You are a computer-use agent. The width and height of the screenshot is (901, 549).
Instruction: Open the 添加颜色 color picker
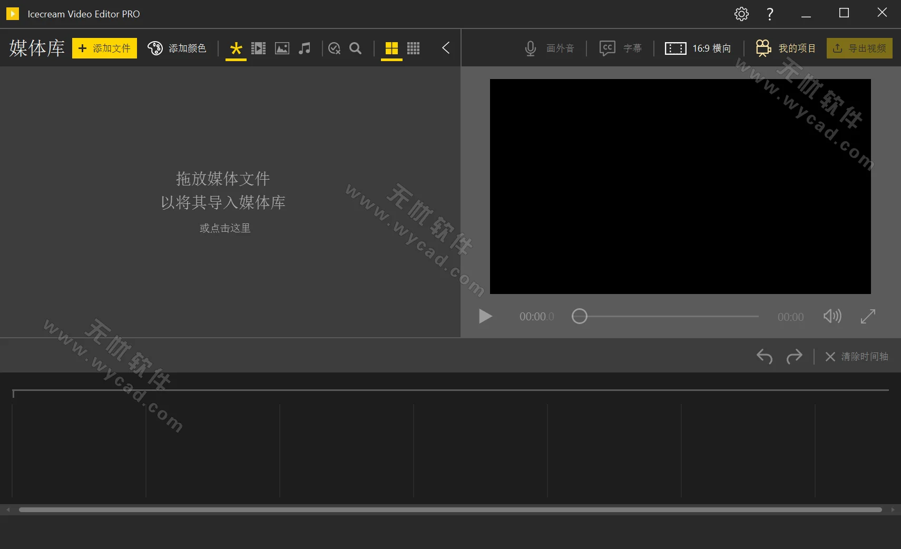click(x=177, y=48)
